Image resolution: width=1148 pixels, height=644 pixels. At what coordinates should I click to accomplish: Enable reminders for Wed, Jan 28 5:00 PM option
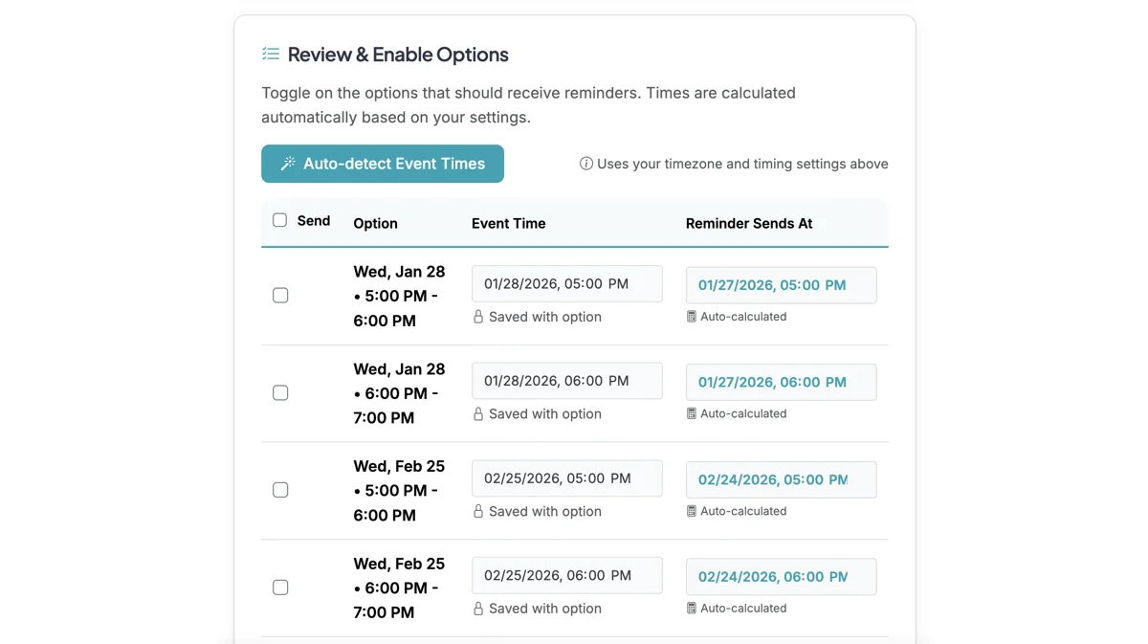[280, 295]
